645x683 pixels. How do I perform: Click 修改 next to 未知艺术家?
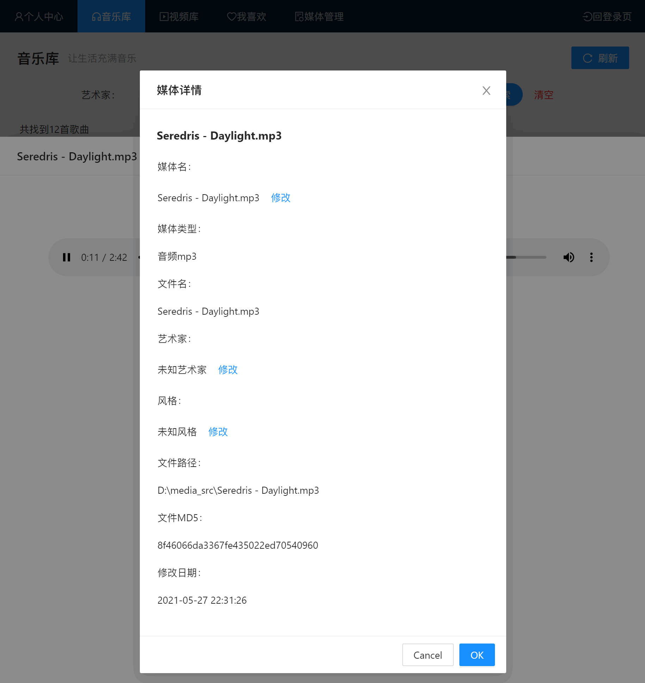coord(228,370)
